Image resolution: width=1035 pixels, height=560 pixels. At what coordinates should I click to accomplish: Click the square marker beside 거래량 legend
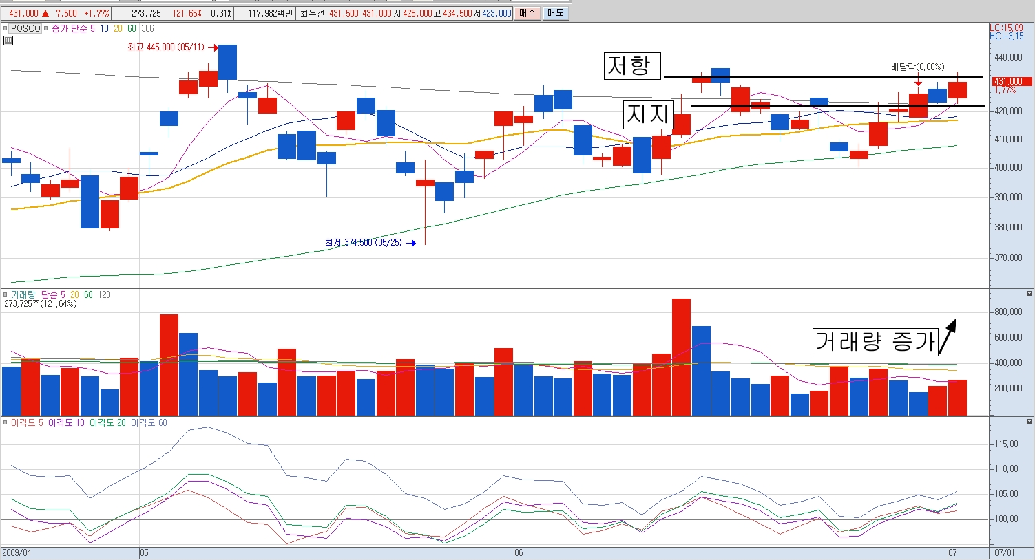(6, 294)
